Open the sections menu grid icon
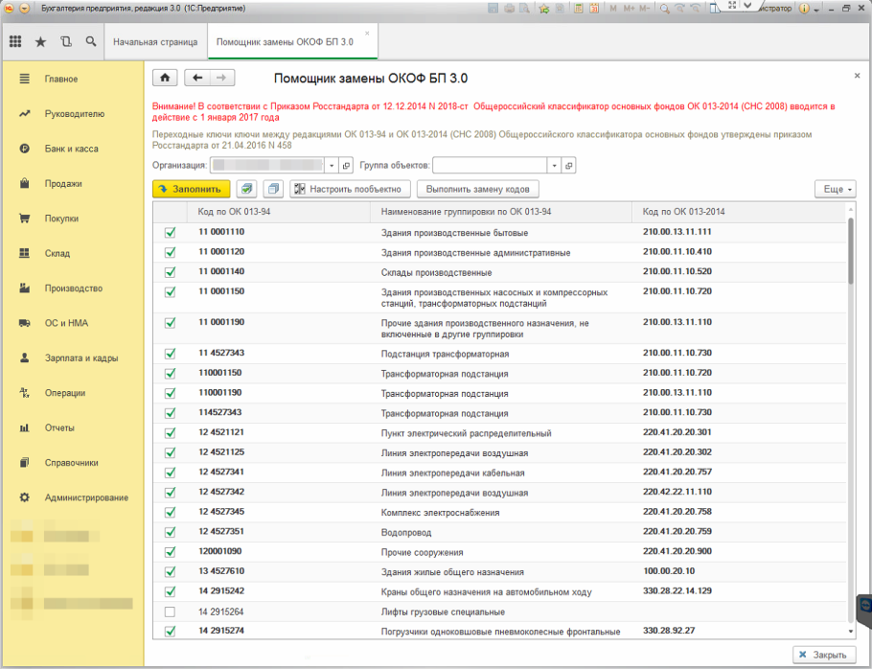 15,42
